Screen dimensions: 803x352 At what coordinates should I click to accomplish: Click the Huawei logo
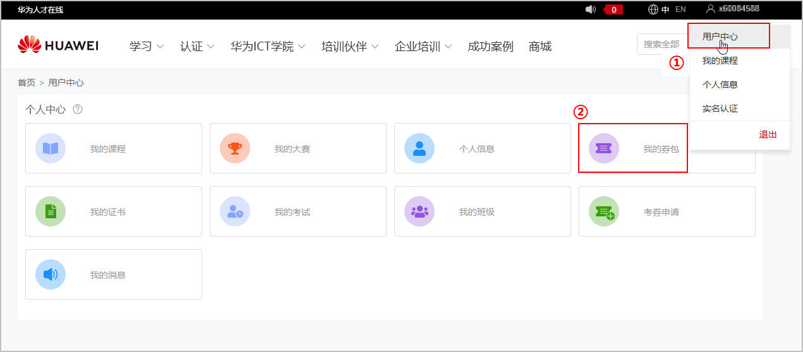tap(58, 45)
